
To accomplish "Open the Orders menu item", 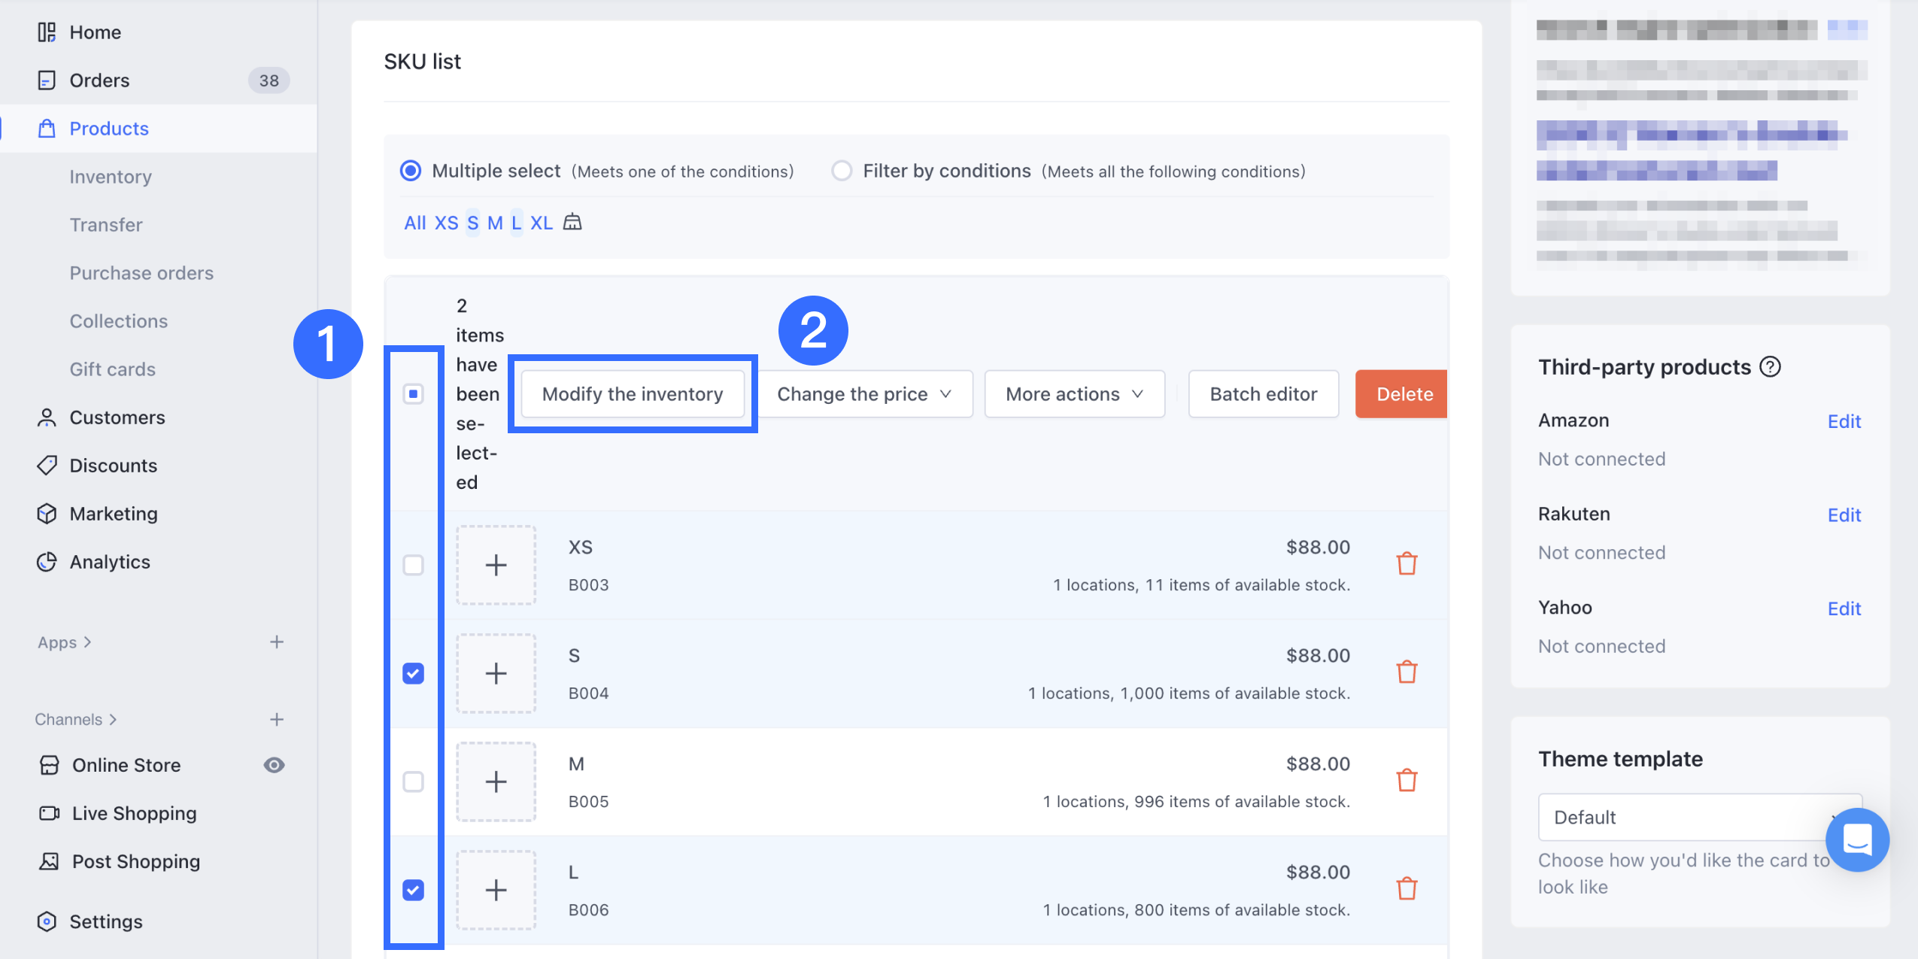I will pos(99,80).
